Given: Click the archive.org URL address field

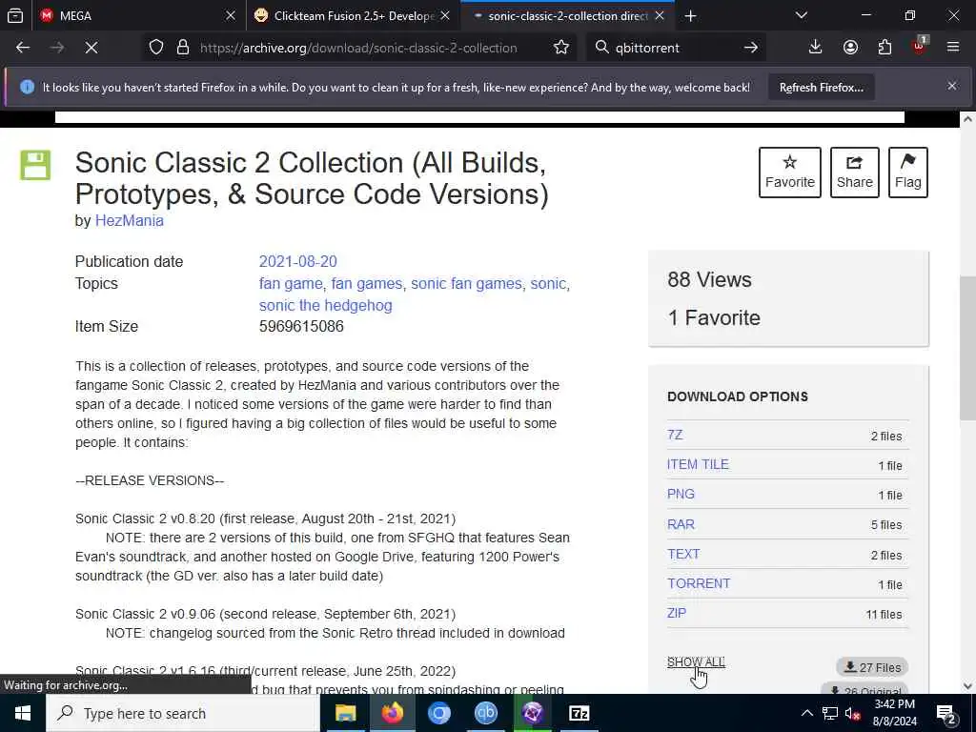Looking at the screenshot, I should (358, 48).
